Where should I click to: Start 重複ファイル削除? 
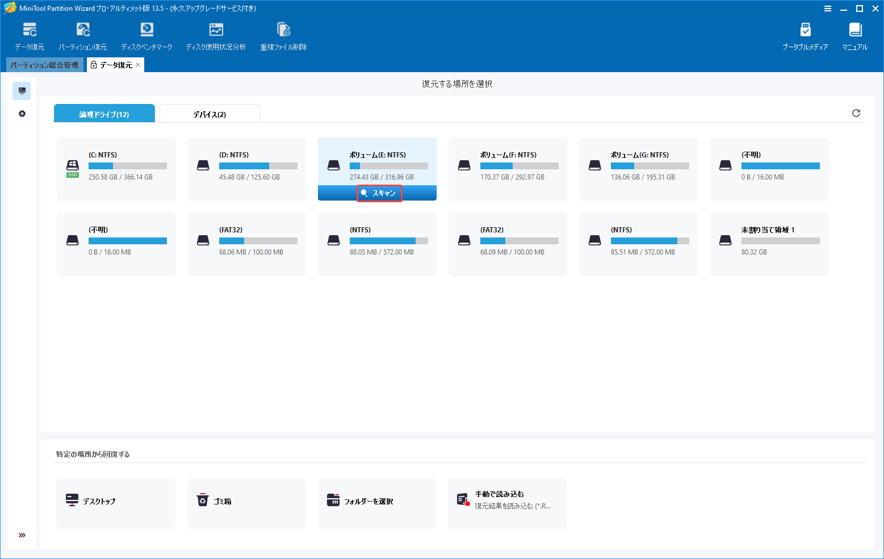[283, 34]
